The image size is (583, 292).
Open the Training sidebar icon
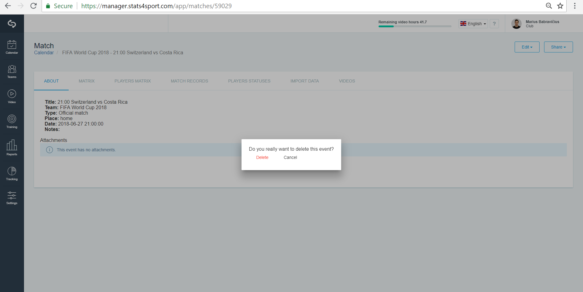pyautogui.click(x=12, y=122)
